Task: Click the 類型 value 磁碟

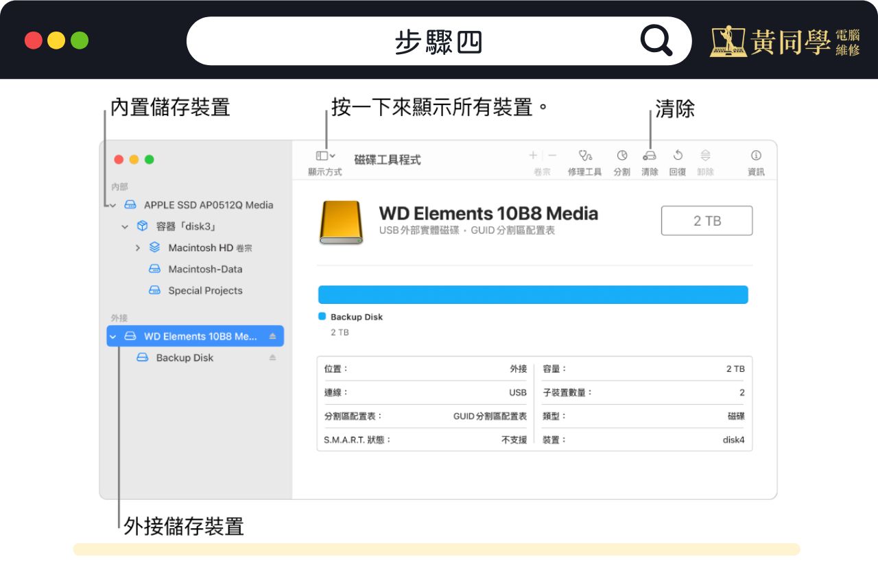Action: coord(736,416)
